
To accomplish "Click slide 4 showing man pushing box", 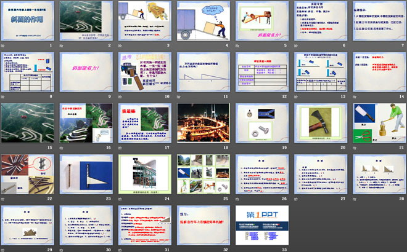I will pyautogui.click(x=203, y=22).
